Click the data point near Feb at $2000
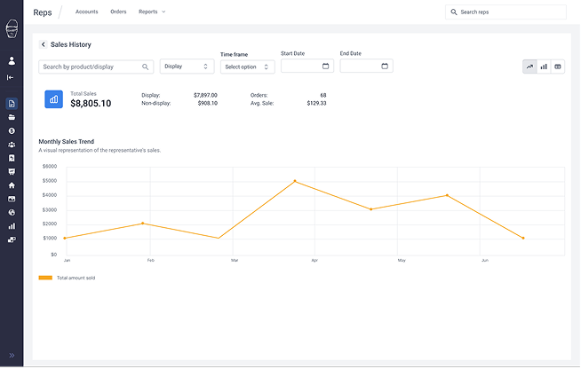This screenshot has height=369, width=581. (x=143, y=224)
